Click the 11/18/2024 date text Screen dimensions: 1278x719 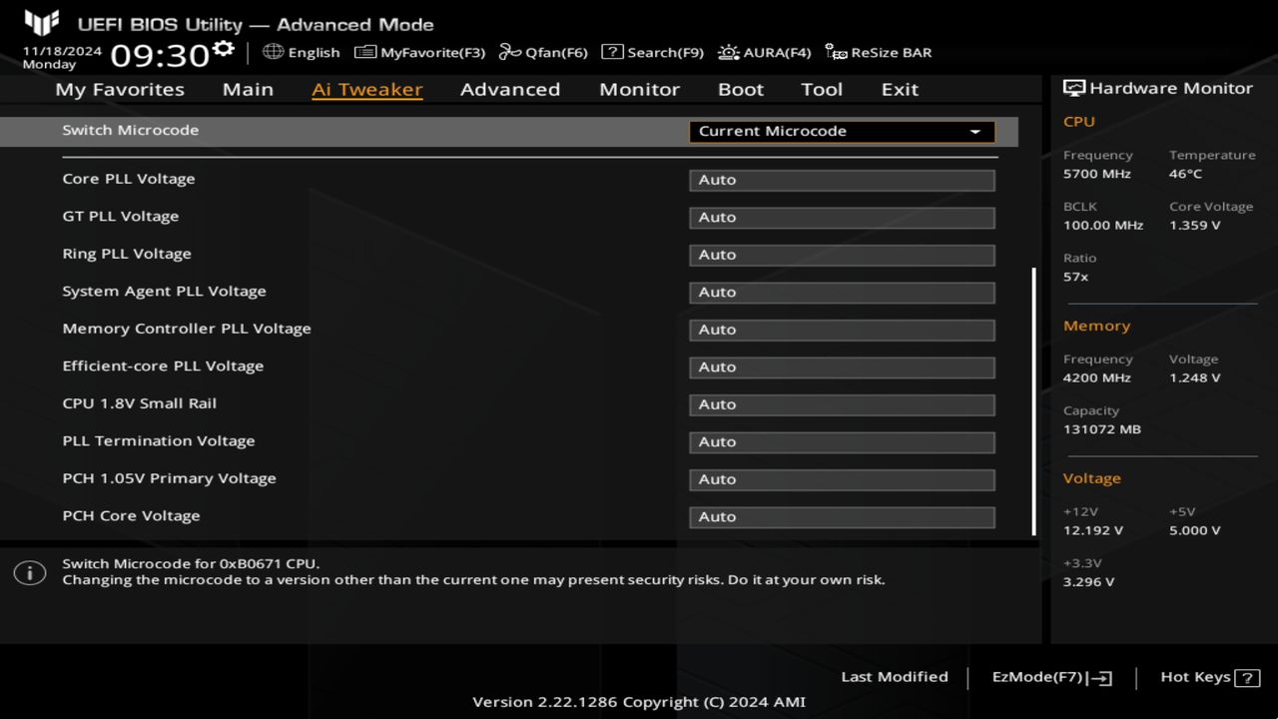point(62,50)
